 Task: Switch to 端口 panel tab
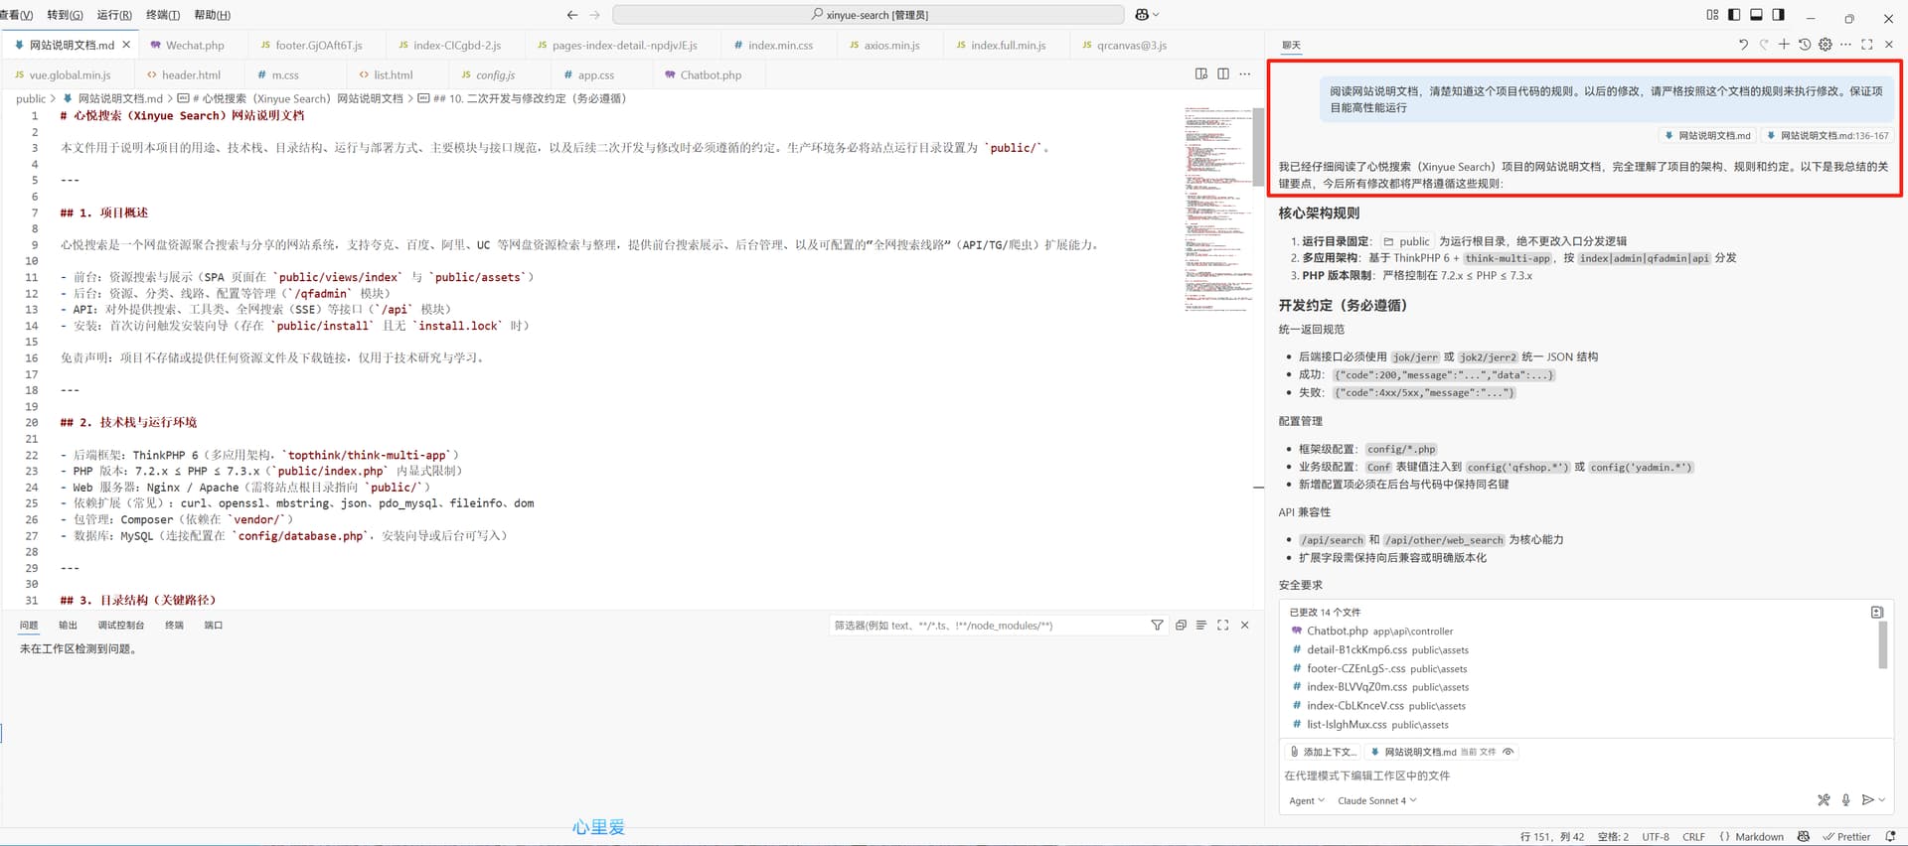[213, 626]
